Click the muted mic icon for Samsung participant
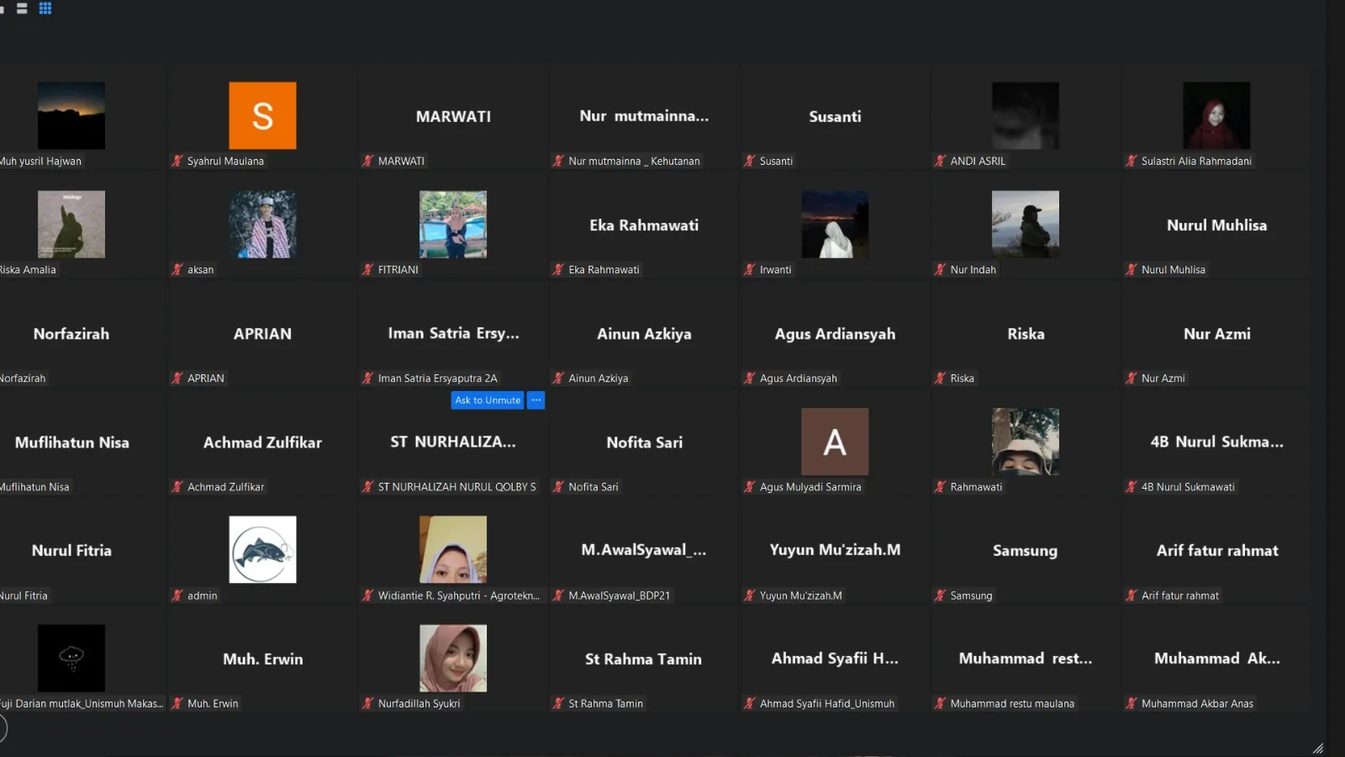 coord(940,596)
